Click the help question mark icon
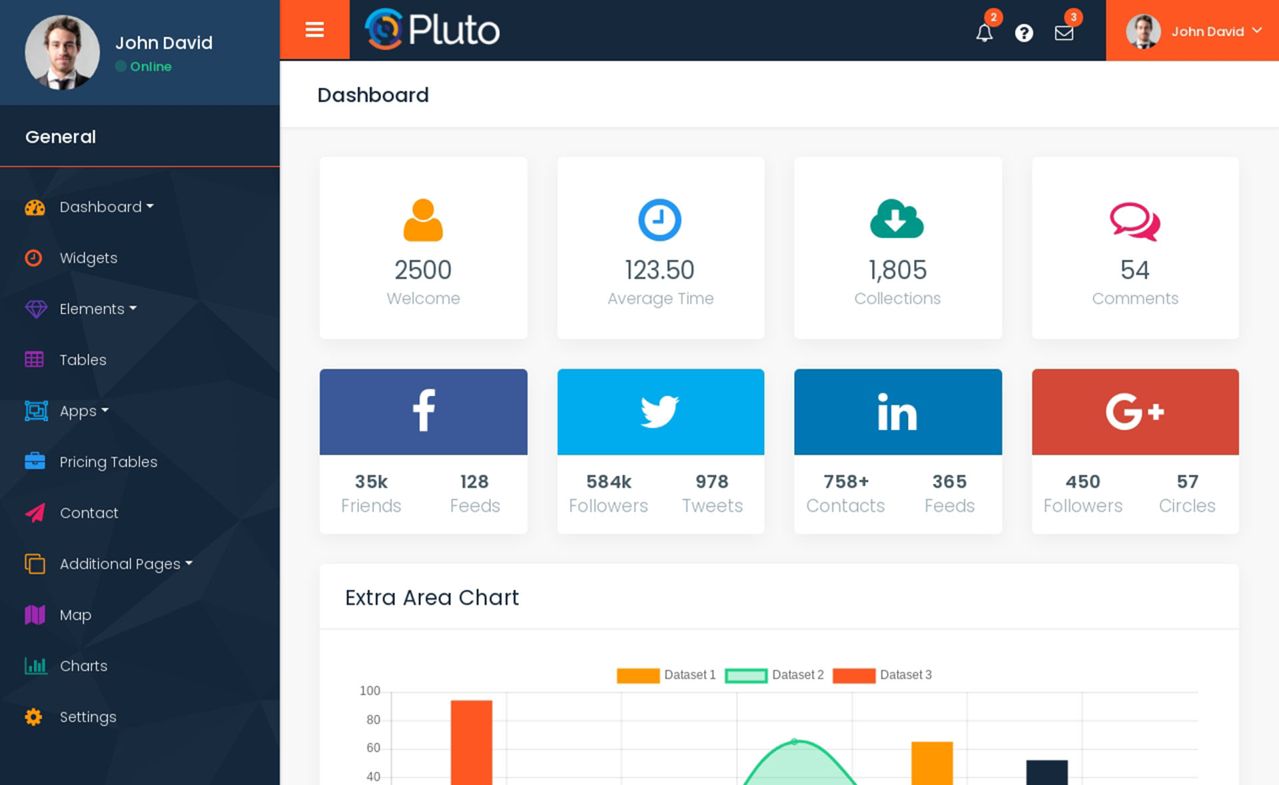This screenshot has height=785, width=1279. 1024,30
